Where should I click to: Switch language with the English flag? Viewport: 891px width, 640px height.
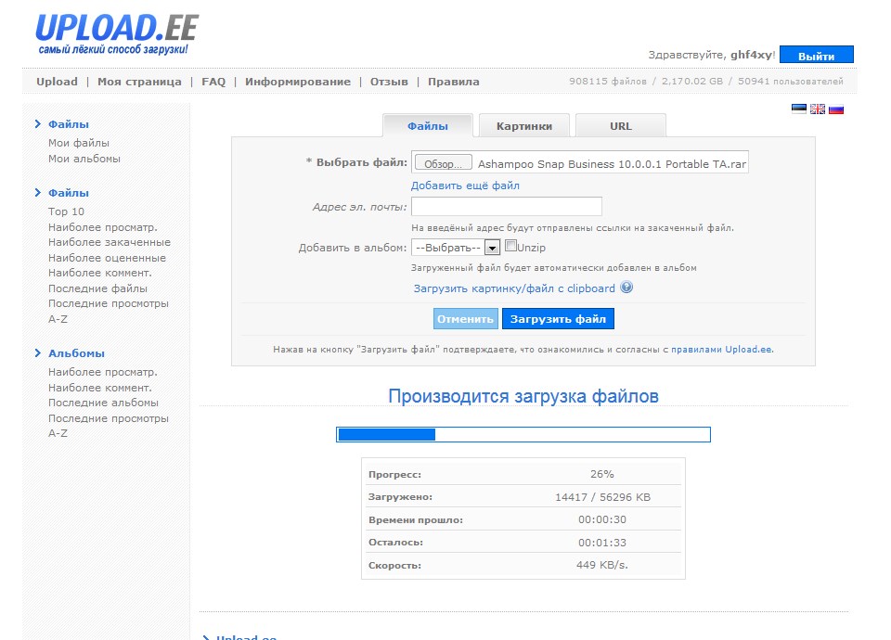click(818, 109)
